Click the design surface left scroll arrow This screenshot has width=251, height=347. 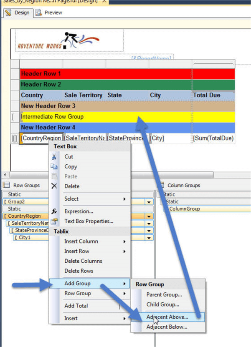point(5,175)
